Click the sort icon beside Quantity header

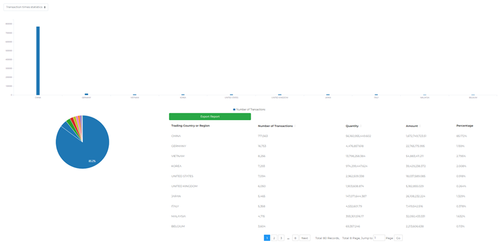point(361,126)
